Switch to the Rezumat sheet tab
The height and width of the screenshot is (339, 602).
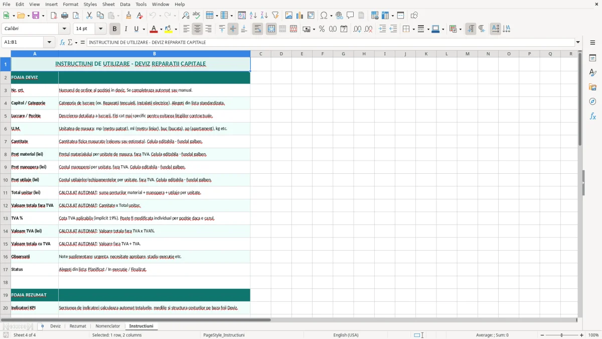click(78, 326)
